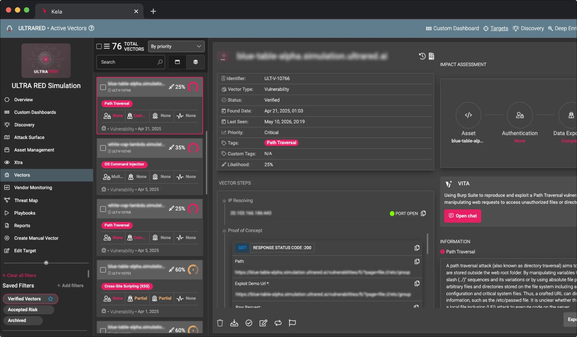Click the verify checkmark circle icon
Viewport: 577px width, 337px height.
click(x=249, y=323)
